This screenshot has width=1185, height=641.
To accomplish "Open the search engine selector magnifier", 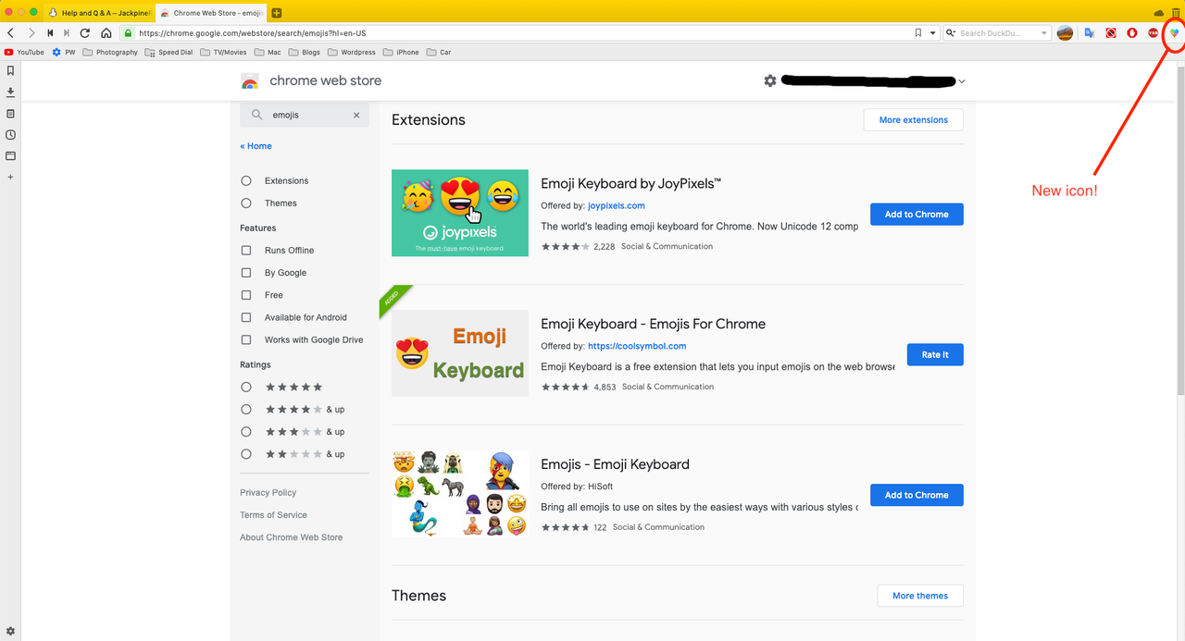I will pyautogui.click(x=951, y=33).
